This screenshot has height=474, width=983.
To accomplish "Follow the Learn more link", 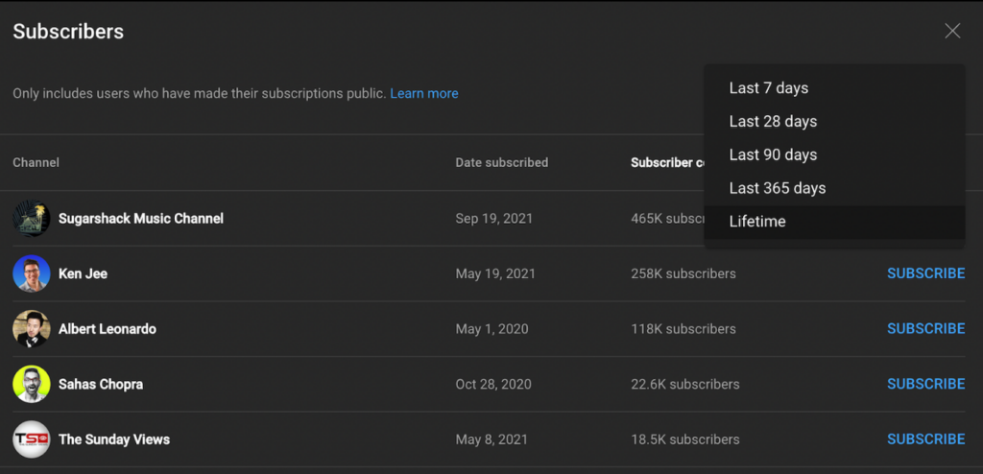I will [423, 94].
